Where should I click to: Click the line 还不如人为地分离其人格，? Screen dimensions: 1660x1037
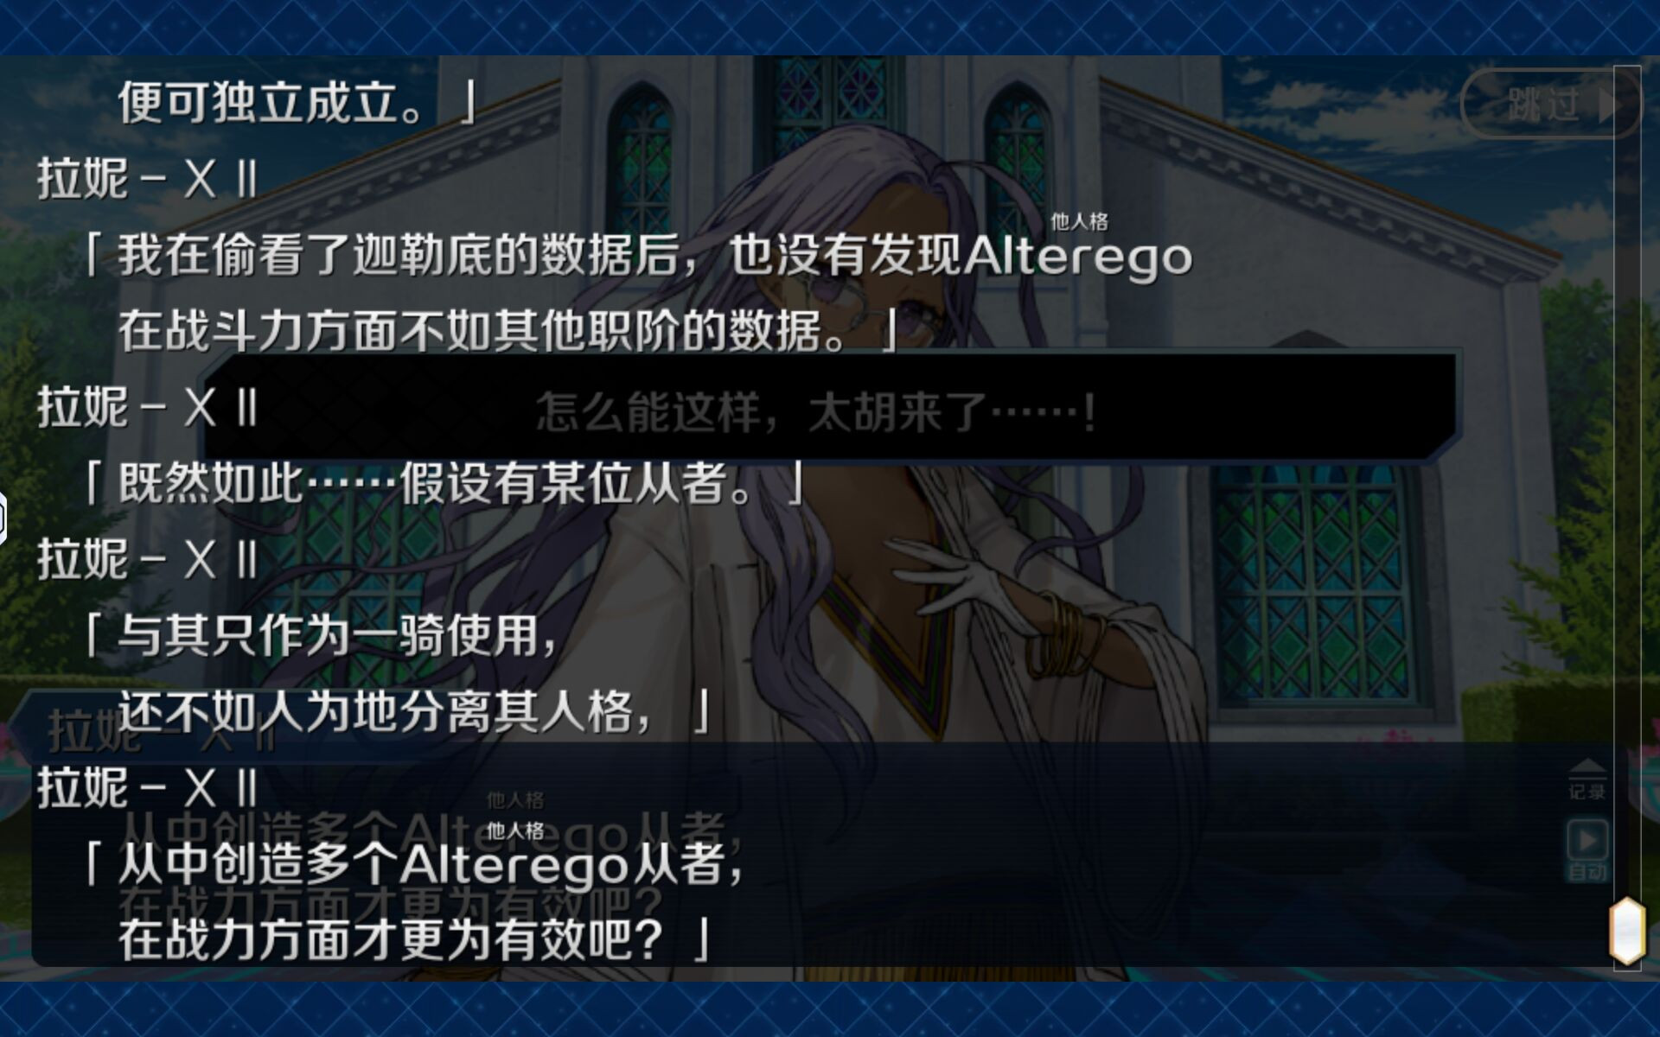tap(414, 711)
